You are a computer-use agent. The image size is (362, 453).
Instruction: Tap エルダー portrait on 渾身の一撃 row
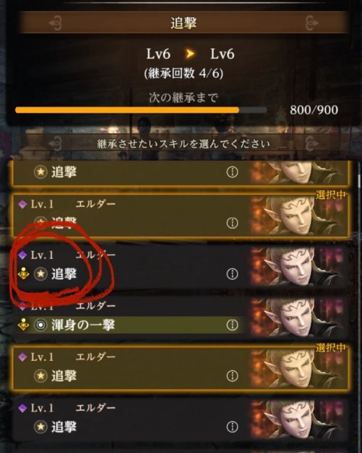[x=299, y=317]
